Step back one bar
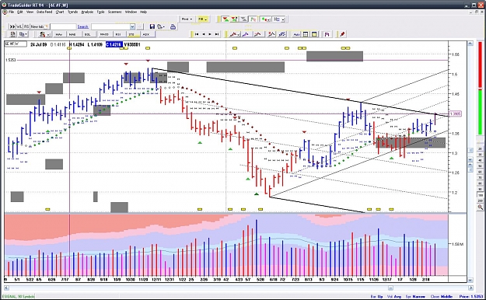The width and height of the screenshot is (486, 300). pos(204,34)
